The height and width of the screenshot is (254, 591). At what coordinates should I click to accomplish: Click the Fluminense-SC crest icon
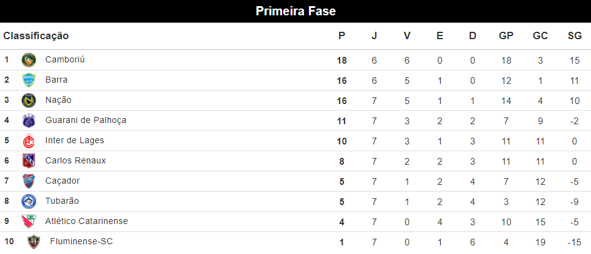[x=33, y=242]
